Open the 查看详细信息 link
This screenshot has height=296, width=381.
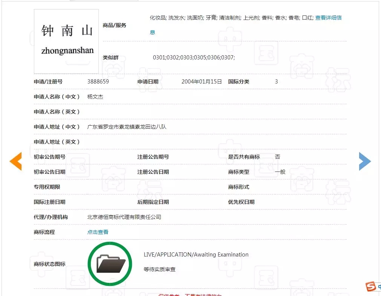(x=328, y=18)
